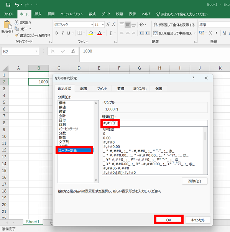
Task: Click the Undo arrow icon
Action: pyautogui.click(x=17, y=5)
